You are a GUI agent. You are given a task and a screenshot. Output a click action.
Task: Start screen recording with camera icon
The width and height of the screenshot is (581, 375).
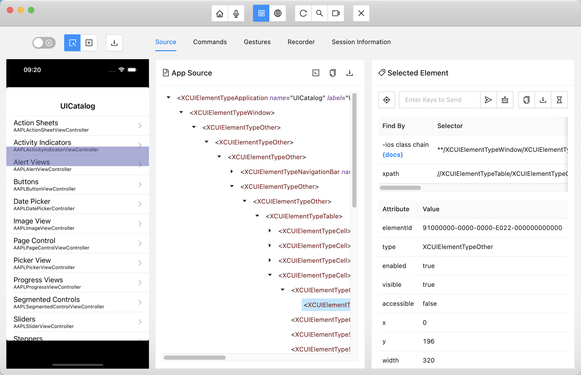coord(336,13)
